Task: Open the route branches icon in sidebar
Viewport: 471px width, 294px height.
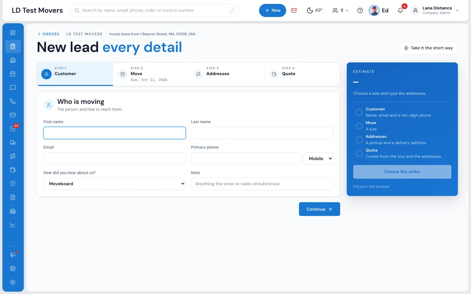Action: tap(13, 156)
